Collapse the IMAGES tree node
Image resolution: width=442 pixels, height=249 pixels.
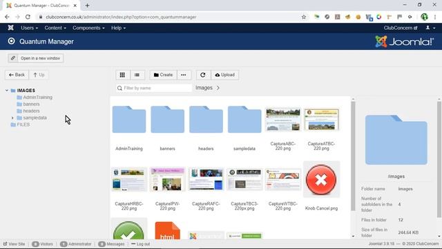[x=7, y=91]
